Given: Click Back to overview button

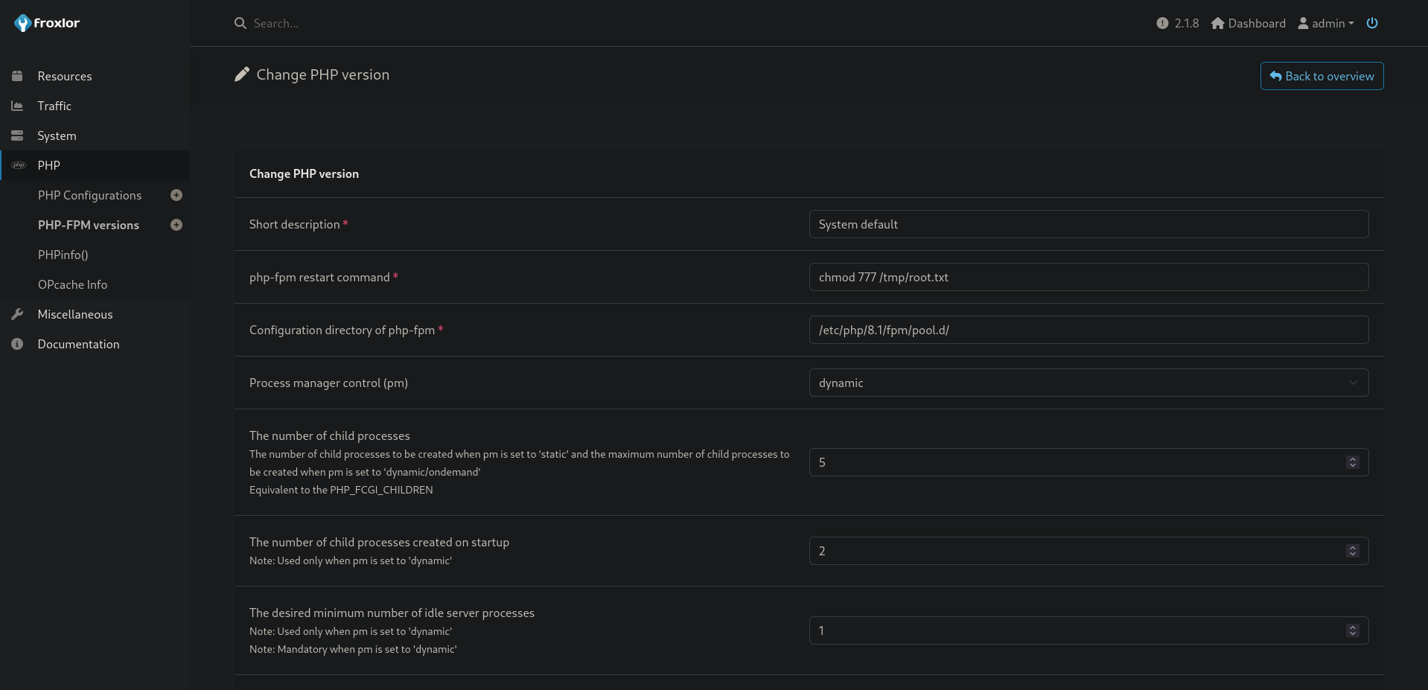Looking at the screenshot, I should [1322, 76].
